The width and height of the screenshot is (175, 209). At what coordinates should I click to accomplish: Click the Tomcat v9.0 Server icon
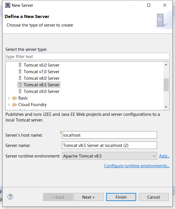click(x=20, y=91)
